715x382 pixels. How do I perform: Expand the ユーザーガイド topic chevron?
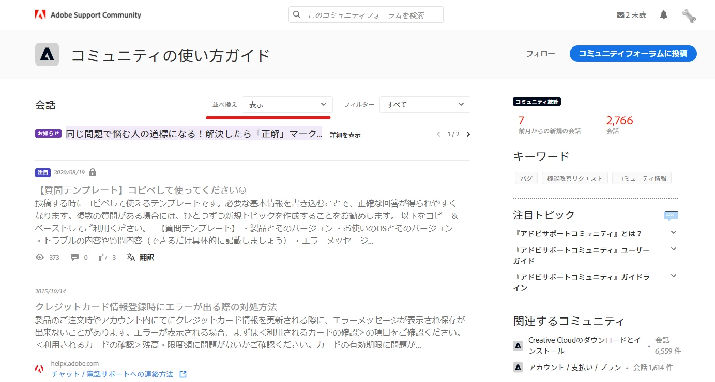pos(673,249)
